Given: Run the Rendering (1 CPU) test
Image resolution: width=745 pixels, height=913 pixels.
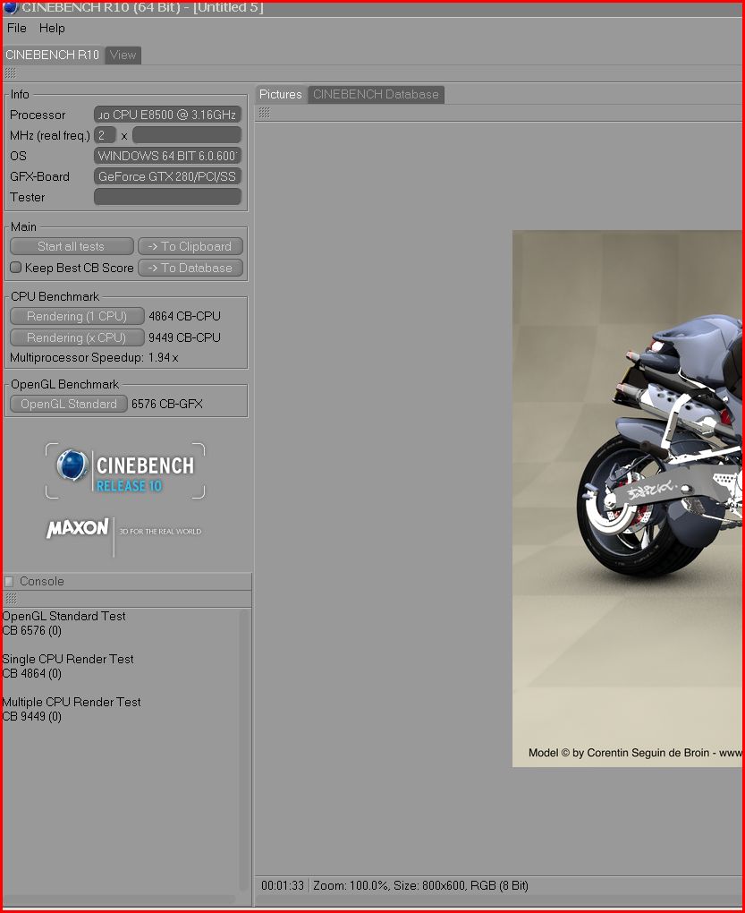Looking at the screenshot, I should point(77,316).
